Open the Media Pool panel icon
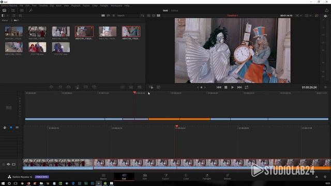This screenshot has height=186, width=331. (x=4, y=10)
